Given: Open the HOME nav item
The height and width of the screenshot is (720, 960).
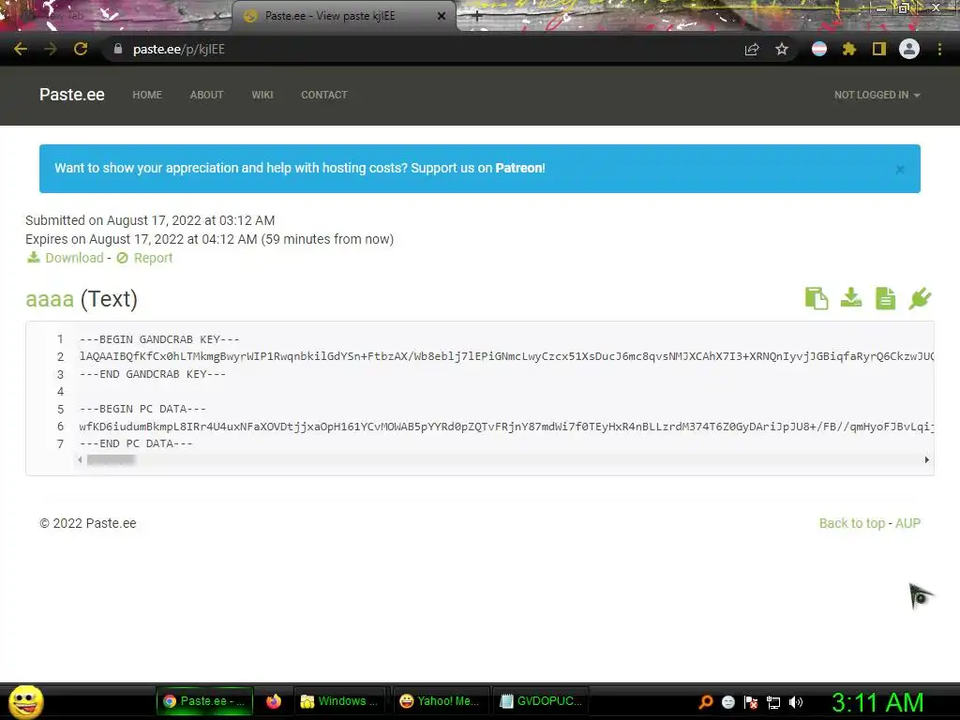Looking at the screenshot, I should point(147,95).
